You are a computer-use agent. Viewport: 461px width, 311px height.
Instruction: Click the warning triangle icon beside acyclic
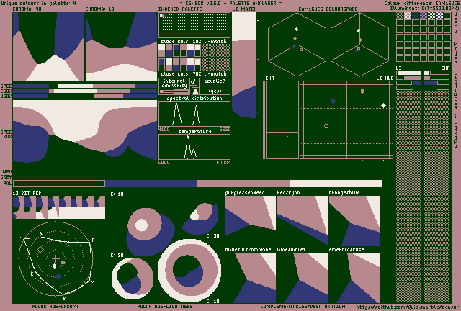[x=195, y=91]
